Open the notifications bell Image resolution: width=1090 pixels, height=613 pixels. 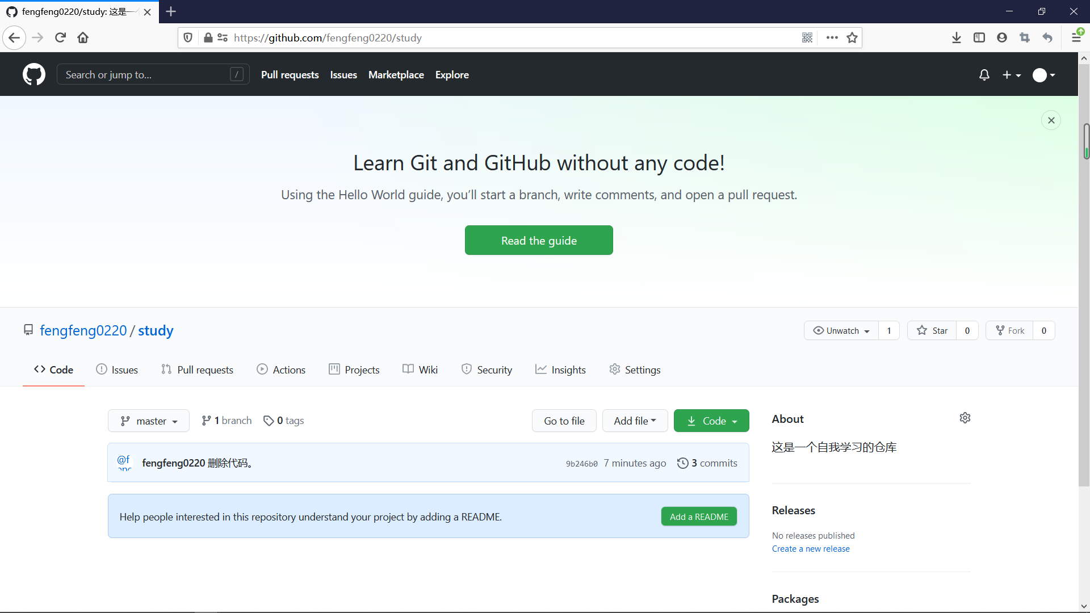coord(984,75)
